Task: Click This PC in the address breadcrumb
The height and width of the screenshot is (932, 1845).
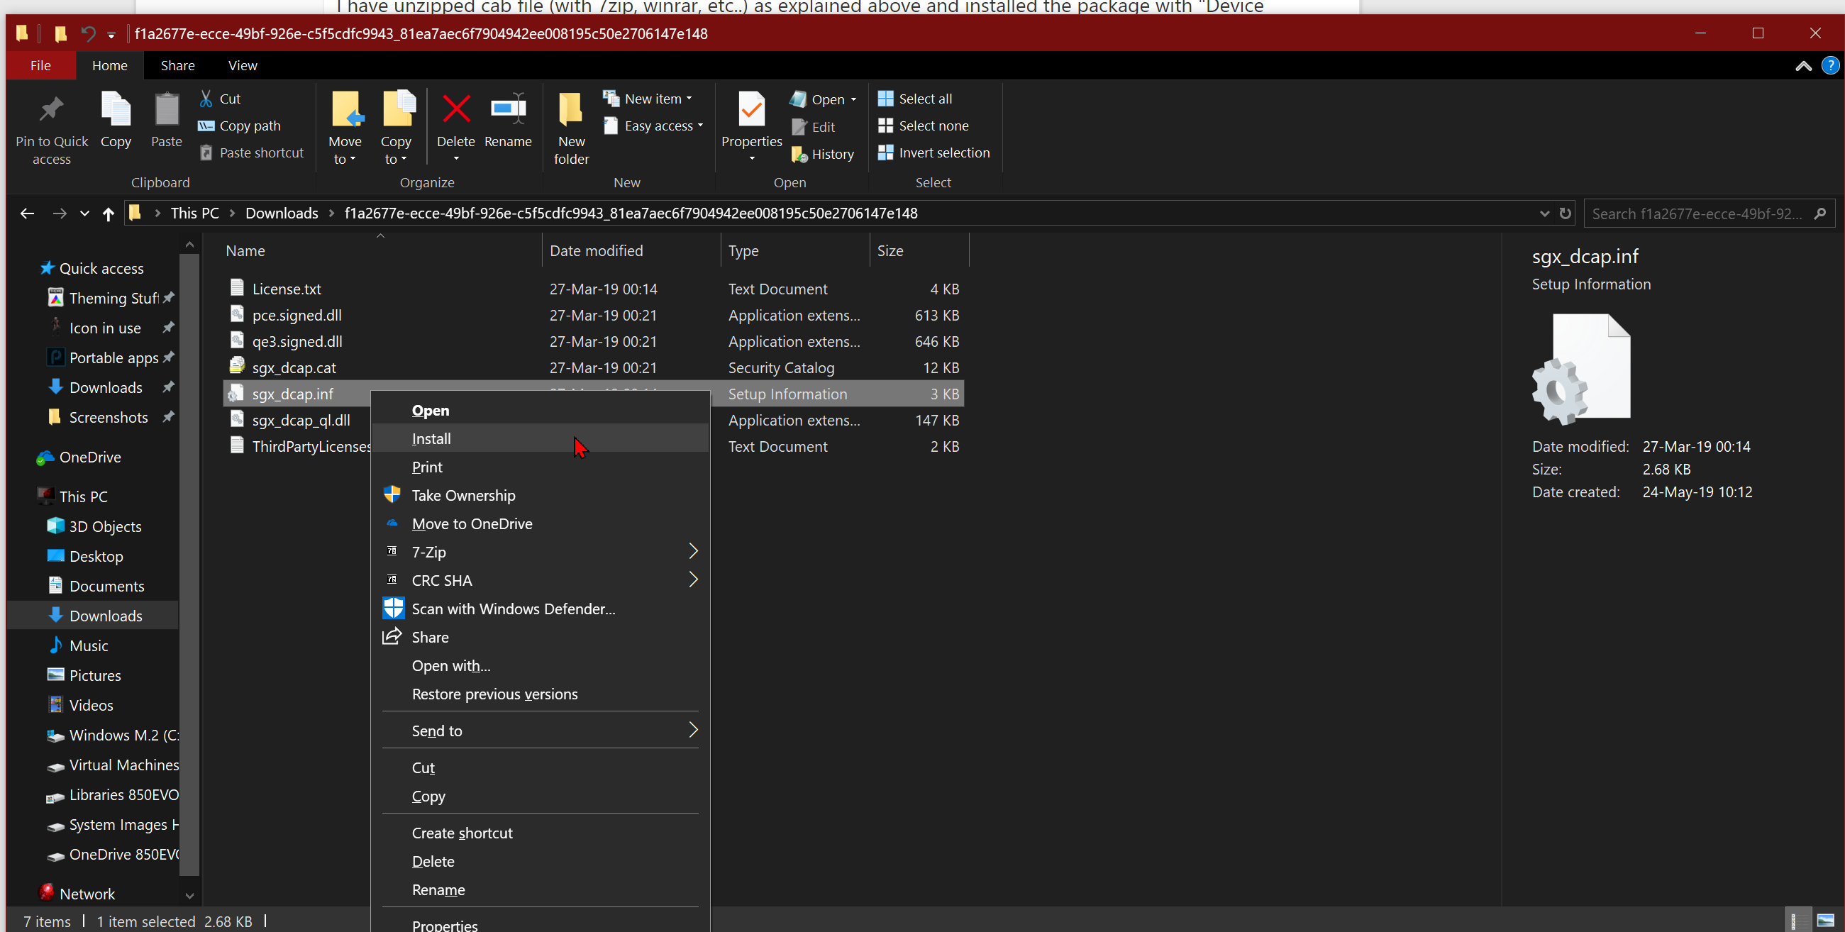Action: click(194, 213)
